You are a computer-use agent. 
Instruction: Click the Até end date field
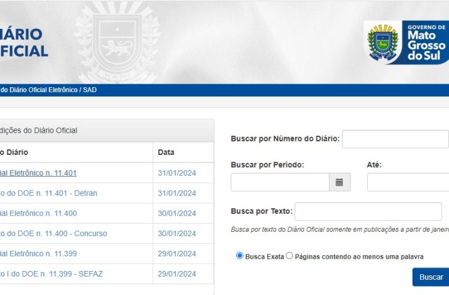pos(408,183)
